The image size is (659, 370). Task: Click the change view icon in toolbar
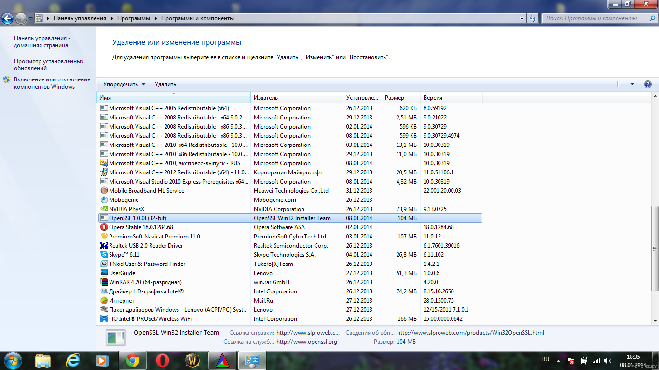621,84
